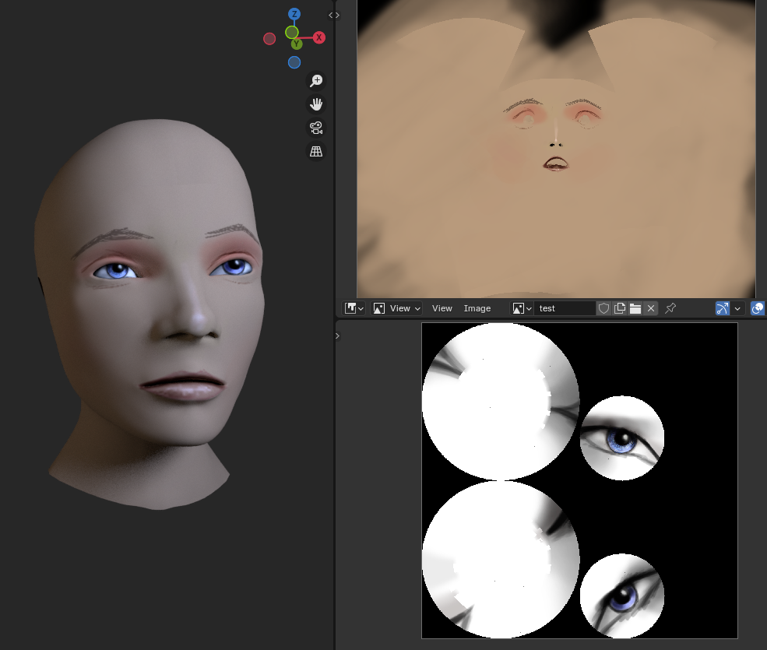This screenshot has width=767, height=650.
Task: Unlink the test image with X
Action: [x=651, y=308]
